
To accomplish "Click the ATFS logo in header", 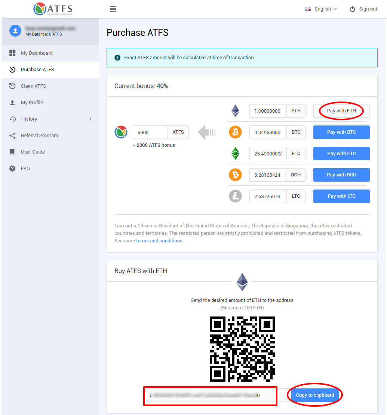I will (x=53, y=9).
